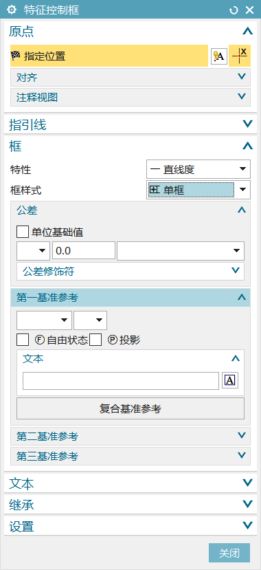Screen dimensions: 261x570
Task: Click the checkered flag 指定位置 icon
Action: tap(16, 56)
